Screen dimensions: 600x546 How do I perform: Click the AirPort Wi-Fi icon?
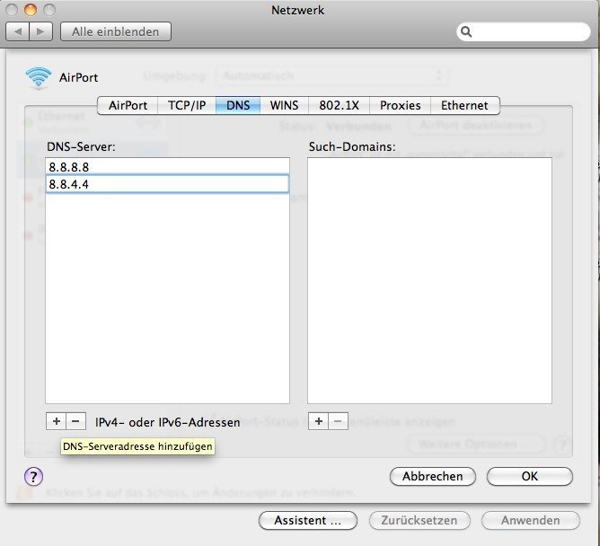(39, 77)
